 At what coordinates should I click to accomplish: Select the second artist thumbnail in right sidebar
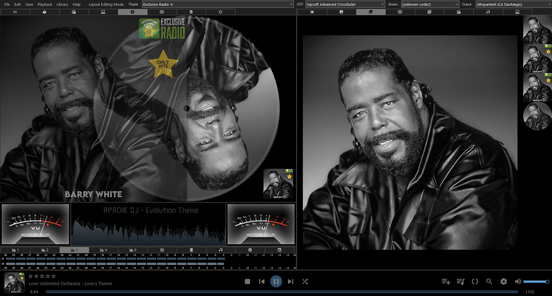point(537,59)
